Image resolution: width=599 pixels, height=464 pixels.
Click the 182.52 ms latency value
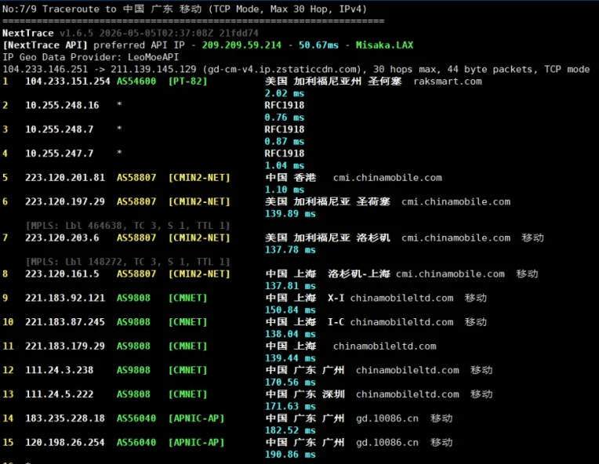click(290, 430)
